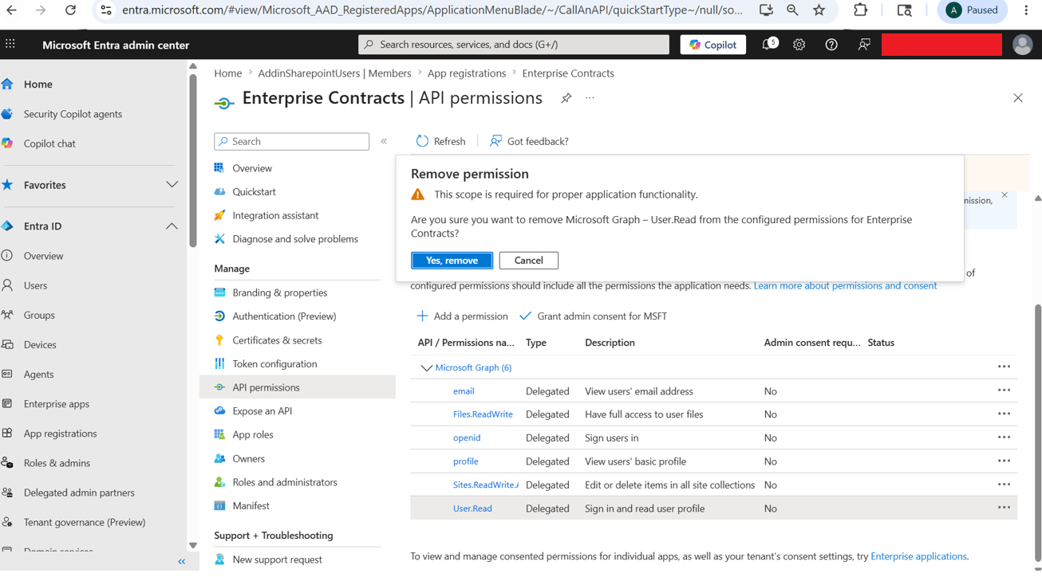
Task: Open the account avatar menu
Action: tap(1022, 45)
